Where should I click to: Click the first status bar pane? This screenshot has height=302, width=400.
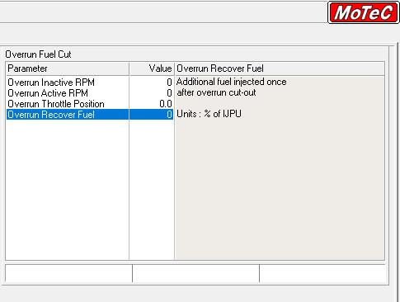coord(68,273)
